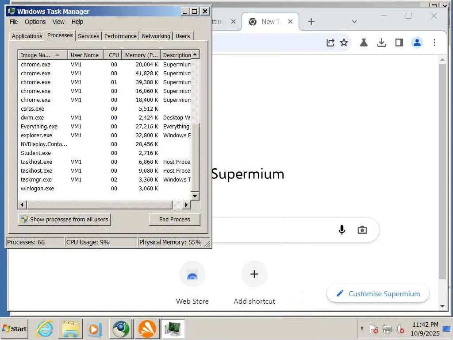Click the End Process button
The height and width of the screenshot is (340, 453).
pos(174,220)
